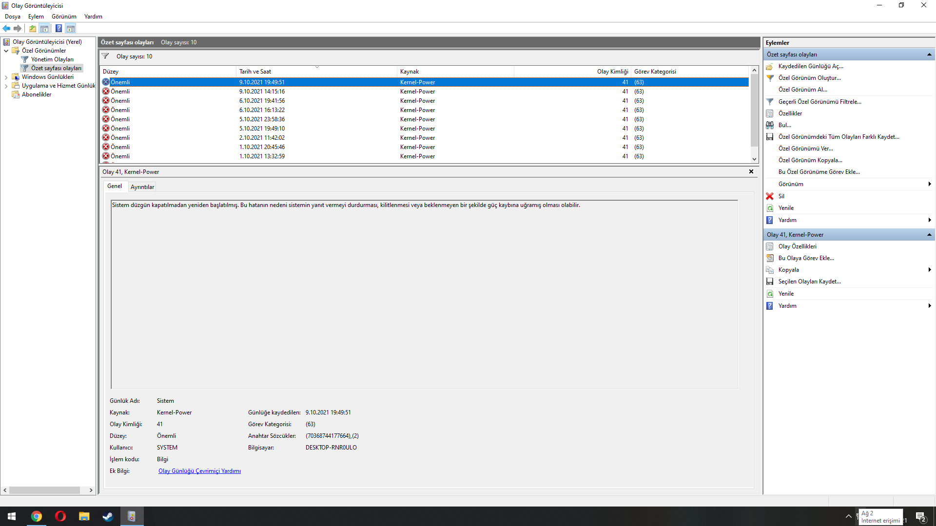Select the event dated 6.10.2021 16:13:22
936x526 pixels.
(262, 110)
